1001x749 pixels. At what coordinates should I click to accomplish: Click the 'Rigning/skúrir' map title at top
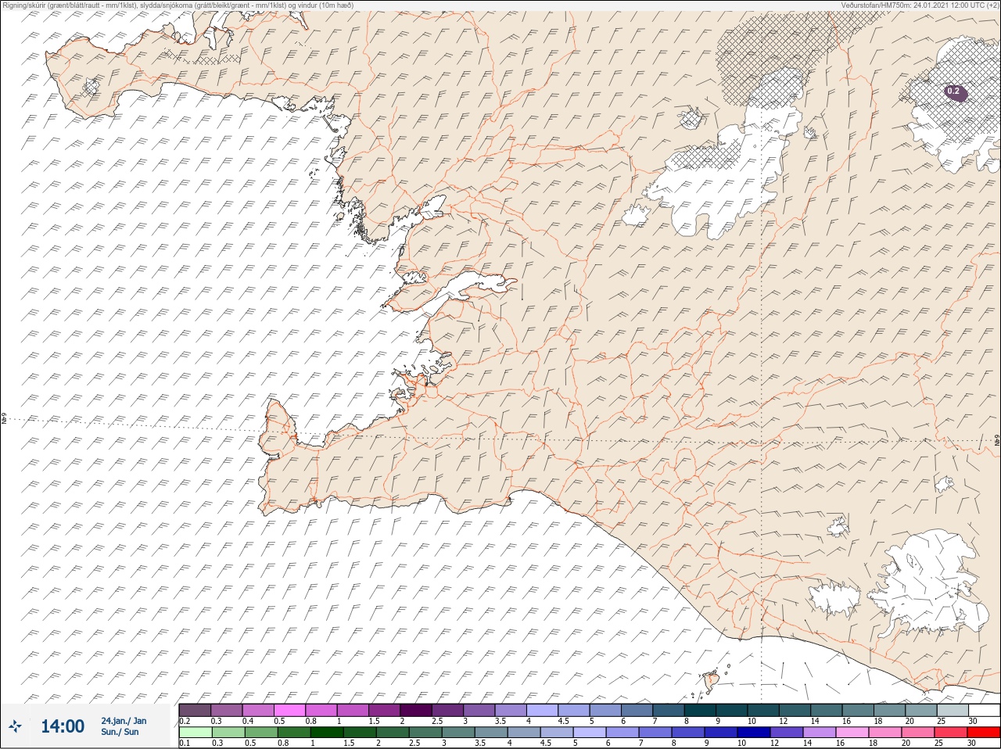(178, 5)
